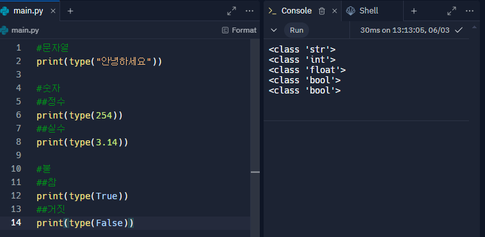Click main.py breadcrumb label
This screenshot has height=237, width=485.
(x=25, y=30)
